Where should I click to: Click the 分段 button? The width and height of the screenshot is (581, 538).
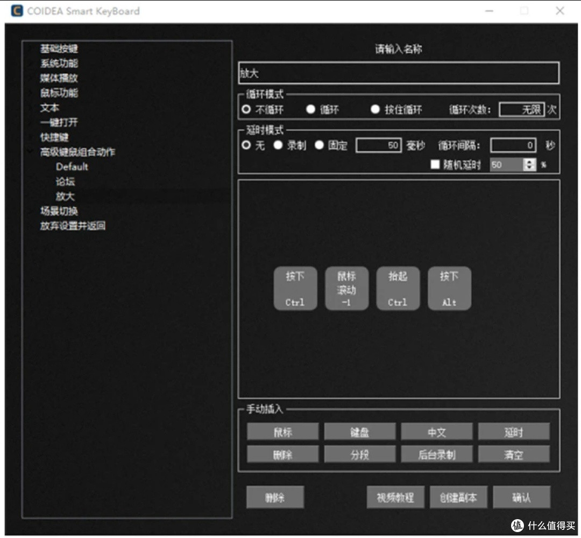360,454
